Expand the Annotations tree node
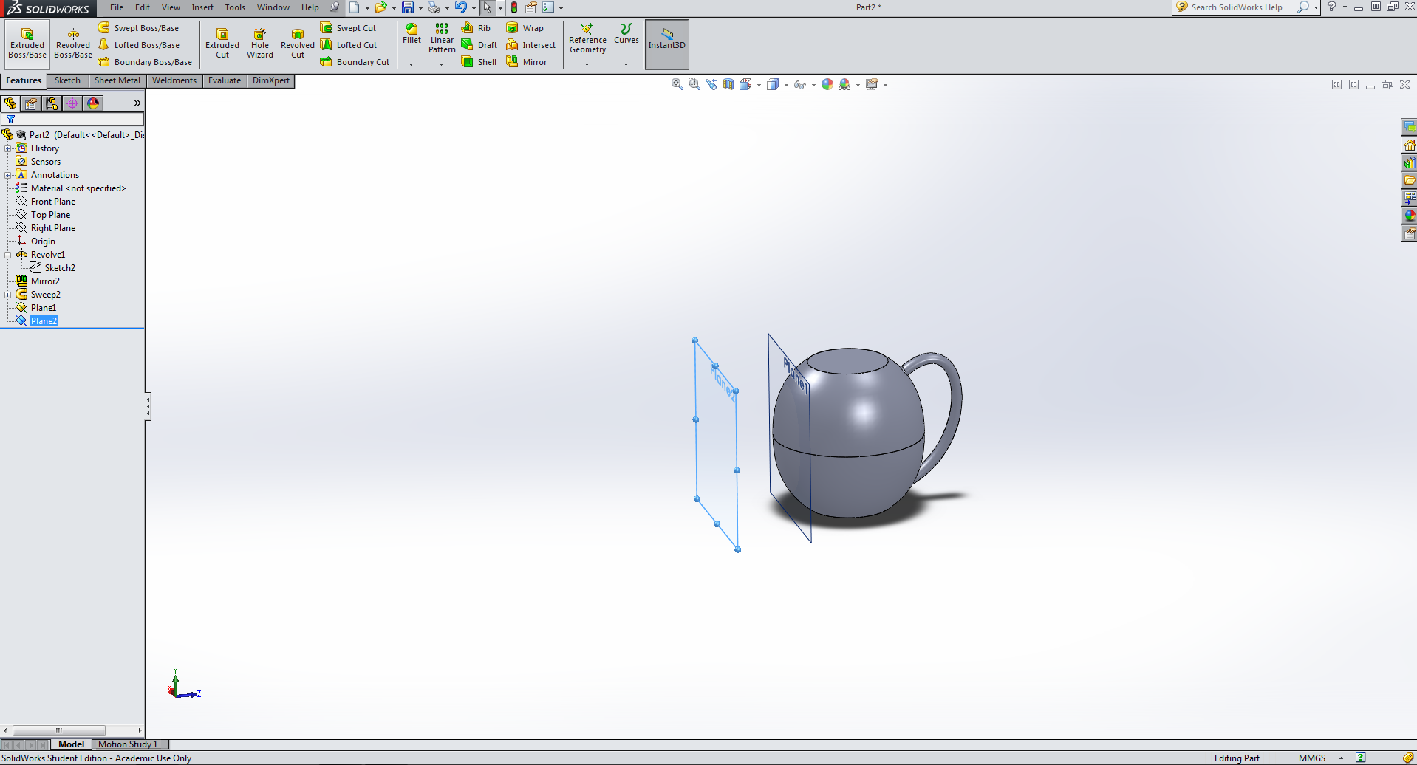Image resolution: width=1417 pixels, height=765 pixels. 8,175
